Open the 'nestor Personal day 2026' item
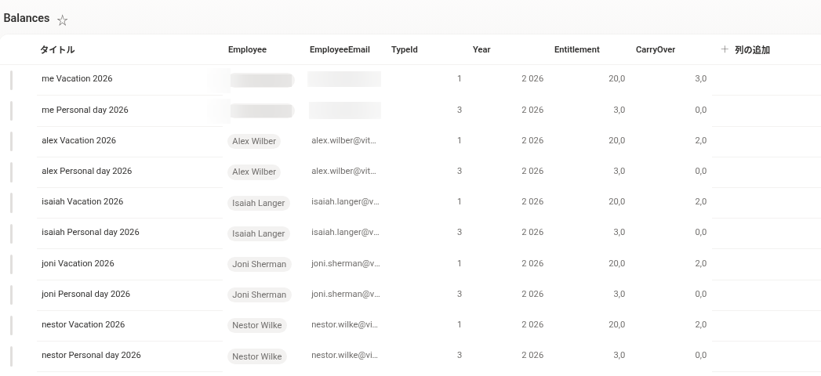 point(91,355)
